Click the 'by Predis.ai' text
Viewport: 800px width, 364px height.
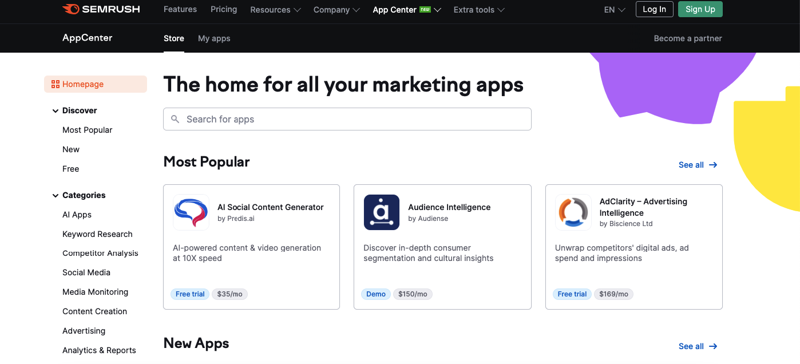[x=236, y=219]
